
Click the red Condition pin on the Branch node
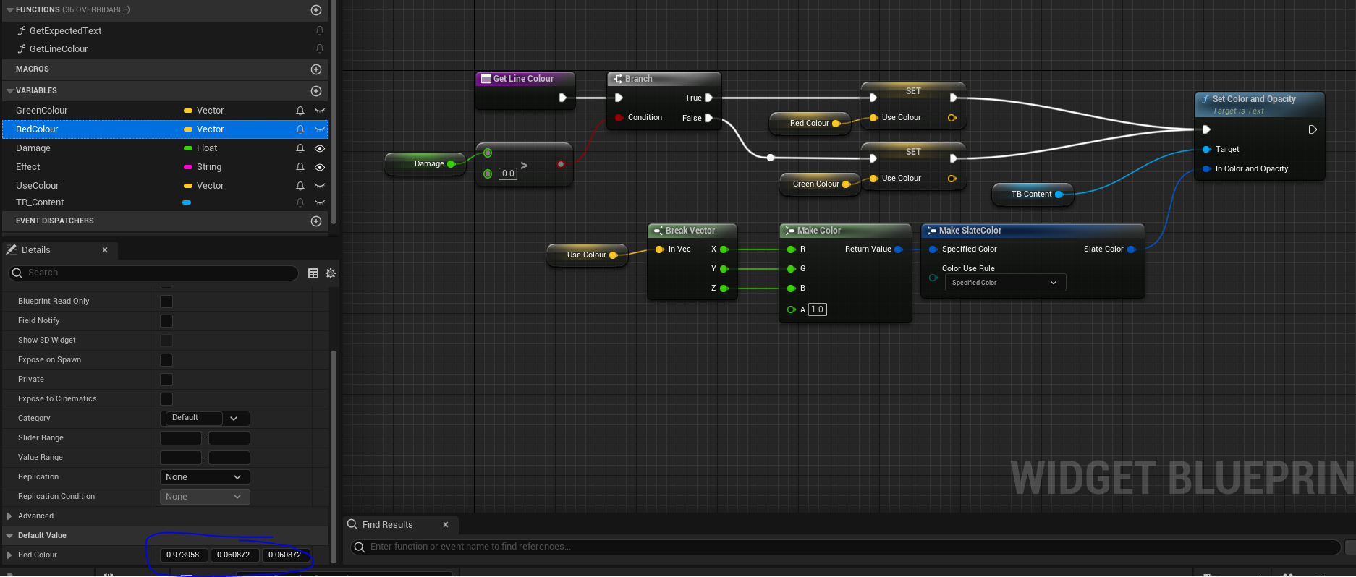[x=619, y=118]
